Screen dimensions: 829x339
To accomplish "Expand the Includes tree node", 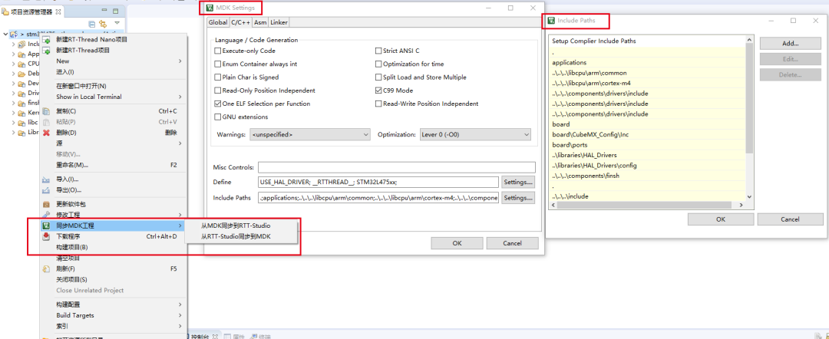I will coord(13,44).
